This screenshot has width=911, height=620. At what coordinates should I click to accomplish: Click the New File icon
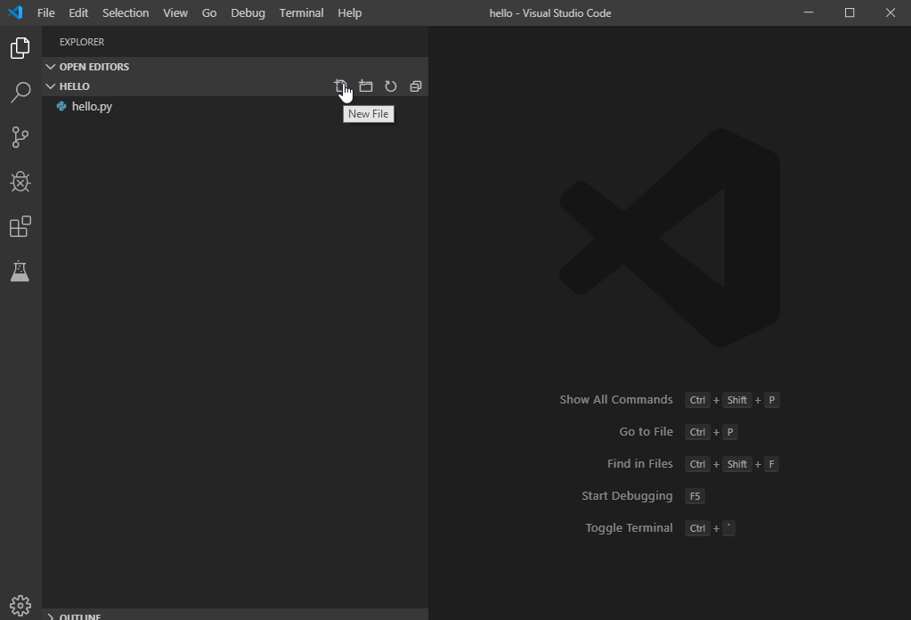pyautogui.click(x=340, y=86)
